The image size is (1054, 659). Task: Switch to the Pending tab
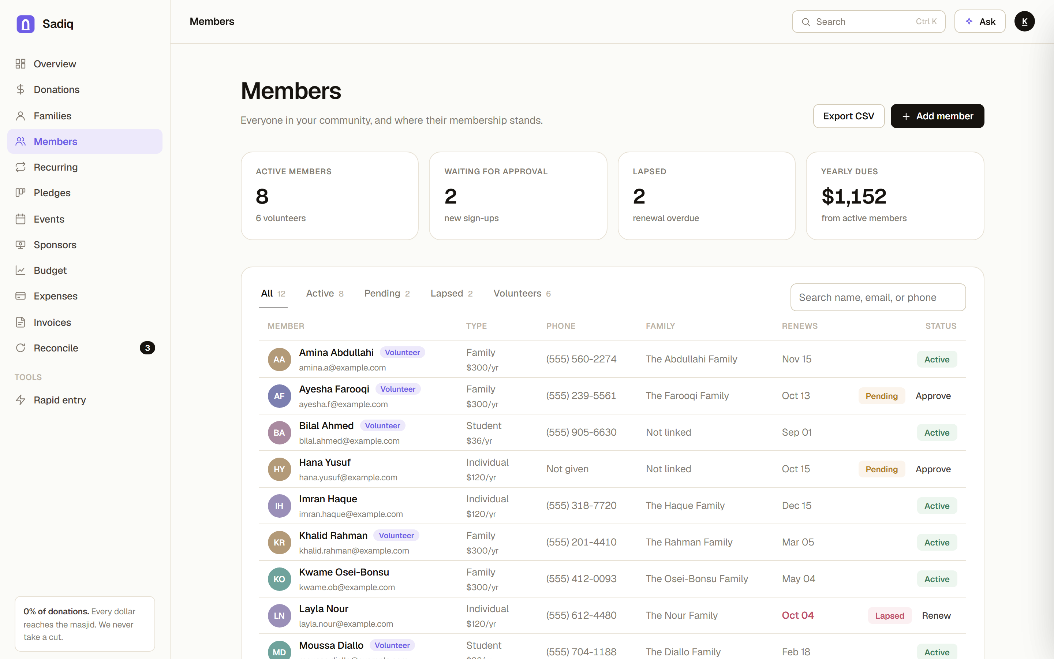pyautogui.click(x=387, y=294)
